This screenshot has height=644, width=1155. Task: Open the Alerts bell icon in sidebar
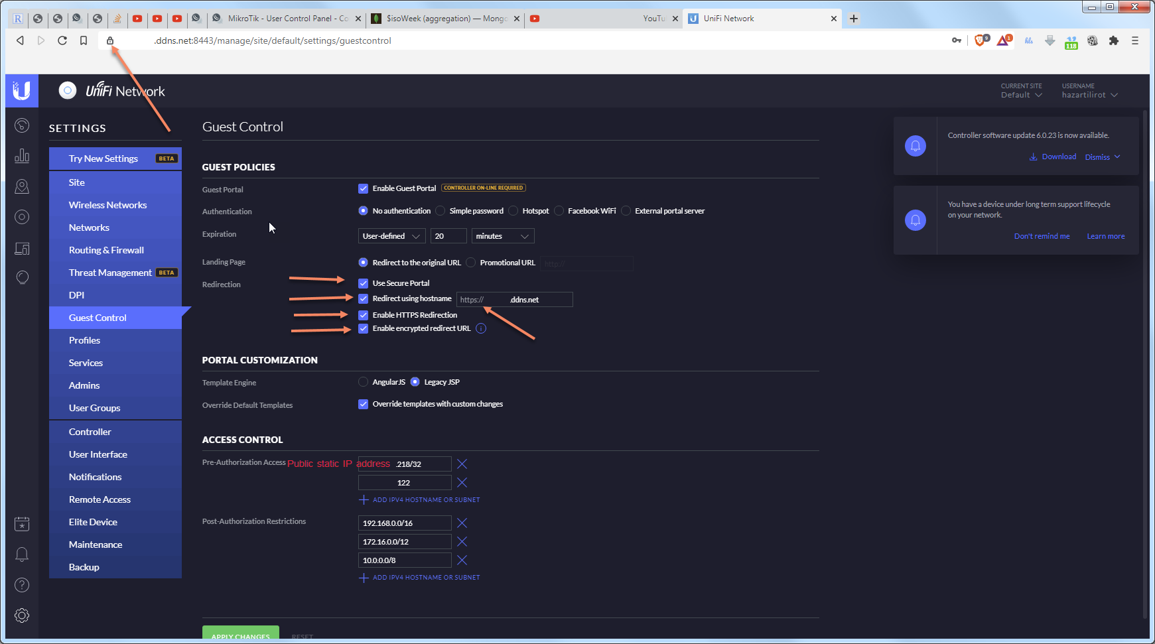(x=22, y=554)
